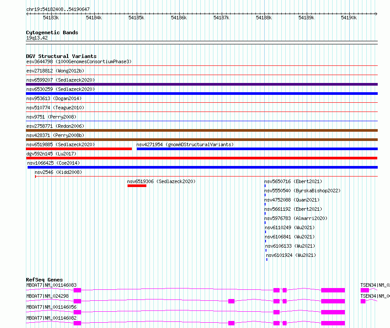Click the 54185k ruler tick label
The width and height of the screenshot is (390, 328).
coord(136,18)
